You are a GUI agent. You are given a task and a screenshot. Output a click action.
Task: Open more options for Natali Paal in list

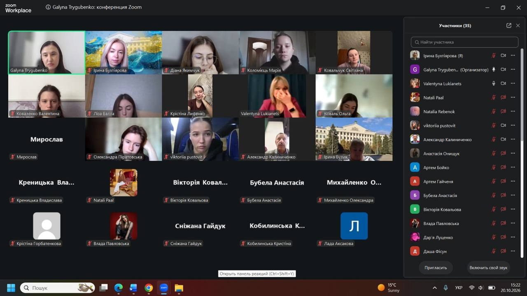tap(513, 97)
